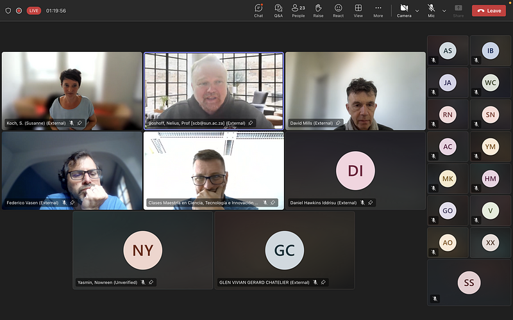
Task: Expand the Camera options dropdown arrow
Action: (x=417, y=11)
